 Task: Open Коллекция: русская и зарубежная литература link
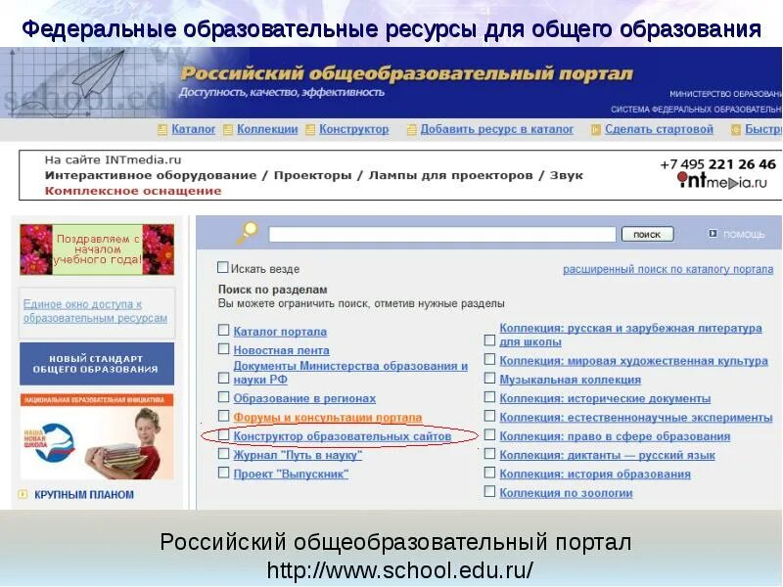click(x=630, y=335)
